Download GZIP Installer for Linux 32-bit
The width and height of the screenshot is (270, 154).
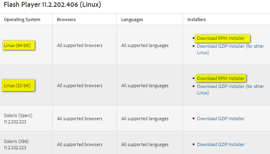(x=231, y=90)
